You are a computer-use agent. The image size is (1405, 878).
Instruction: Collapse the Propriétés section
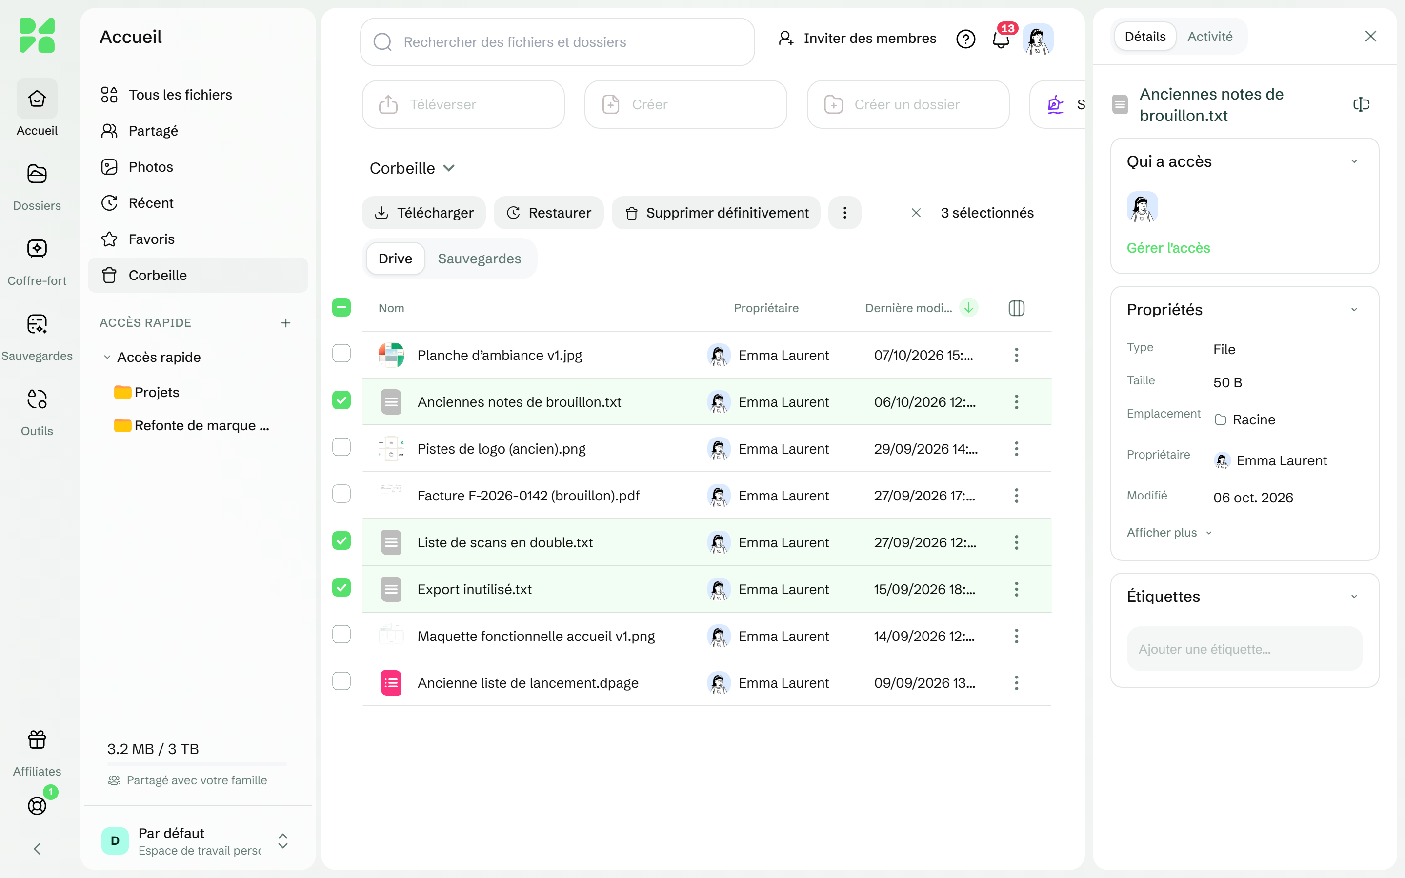[x=1354, y=310]
